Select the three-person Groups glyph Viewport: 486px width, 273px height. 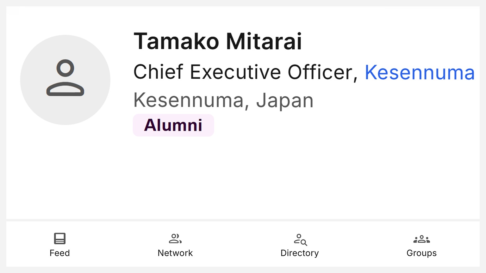pos(421,239)
